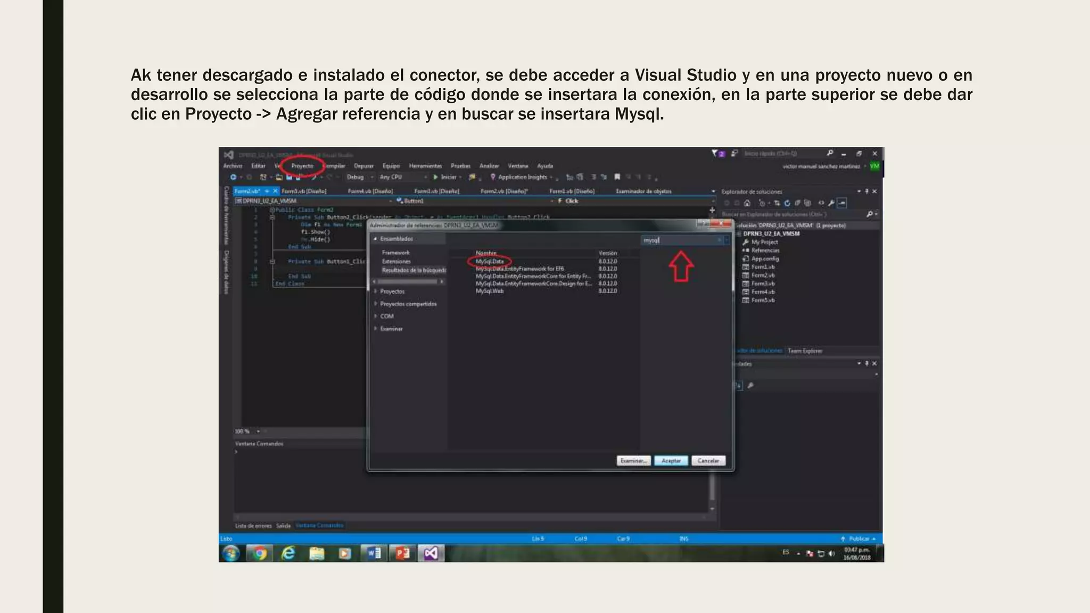Open My Project in Solution Explorer

[764, 242]
